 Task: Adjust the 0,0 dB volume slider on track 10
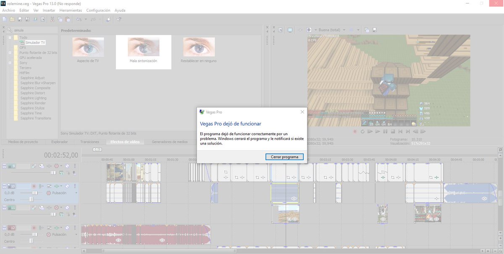pos(35,193)
